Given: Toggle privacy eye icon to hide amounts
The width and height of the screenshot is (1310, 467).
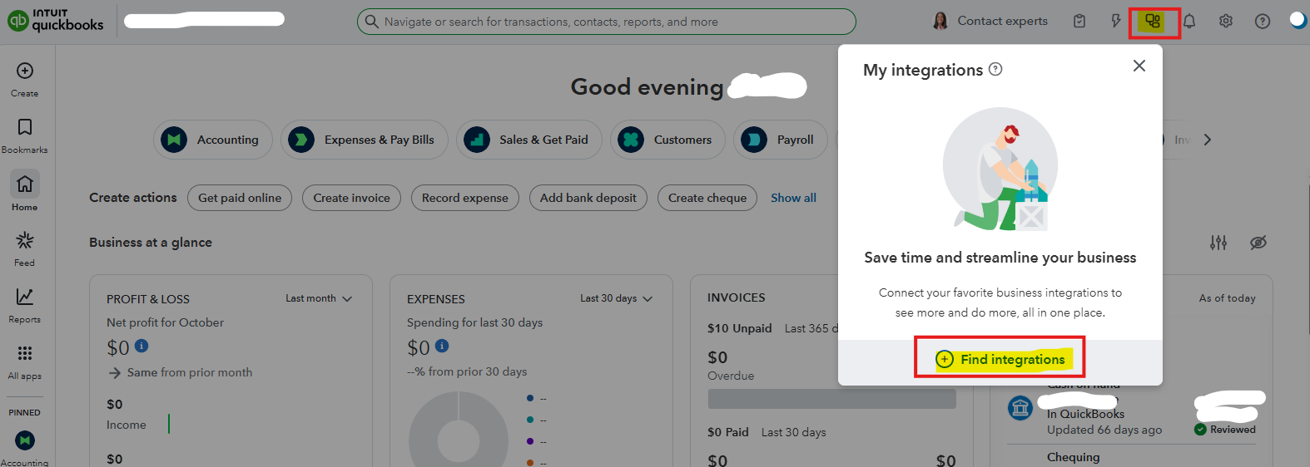Looking at the screenshot, I should click(x=1258, y=243).
